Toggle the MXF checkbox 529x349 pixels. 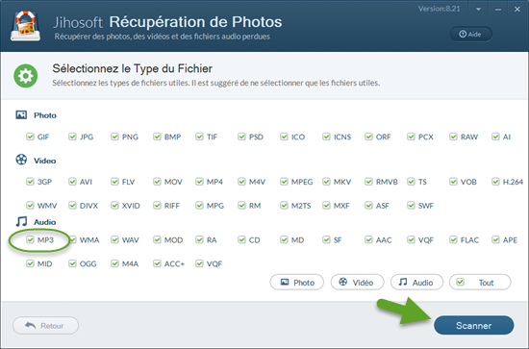[326, 205]
